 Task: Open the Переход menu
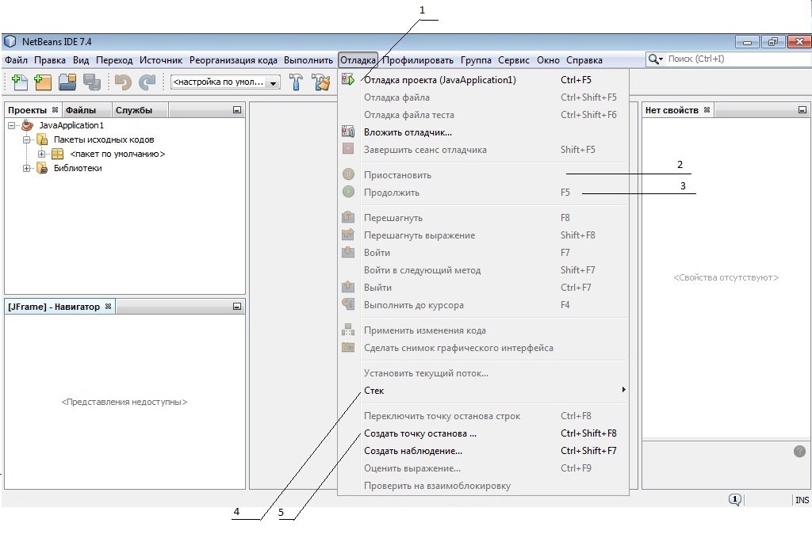[x=114, y=60]
